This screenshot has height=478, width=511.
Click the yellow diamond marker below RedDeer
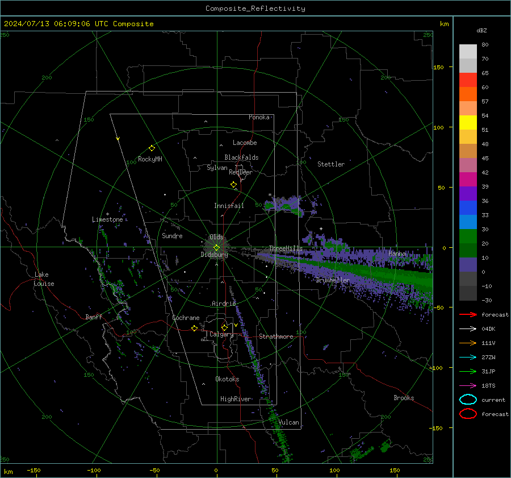[234, 185]
